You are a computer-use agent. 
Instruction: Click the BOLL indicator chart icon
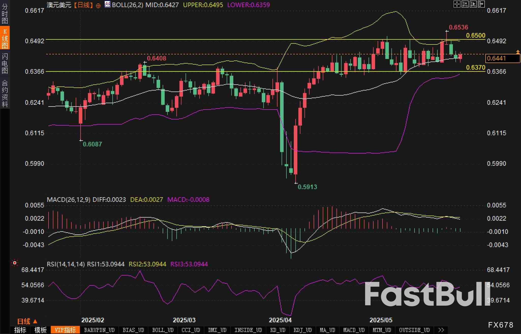coord(108,4)
